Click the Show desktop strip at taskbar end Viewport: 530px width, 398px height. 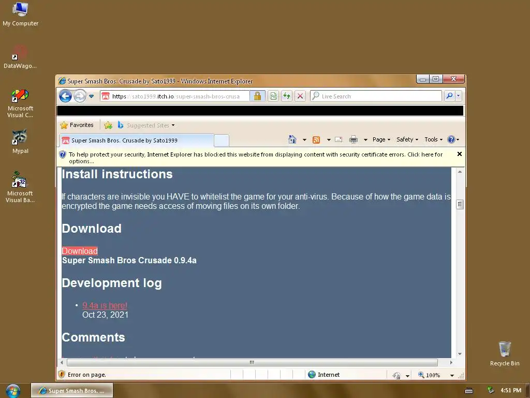point(527,391)
